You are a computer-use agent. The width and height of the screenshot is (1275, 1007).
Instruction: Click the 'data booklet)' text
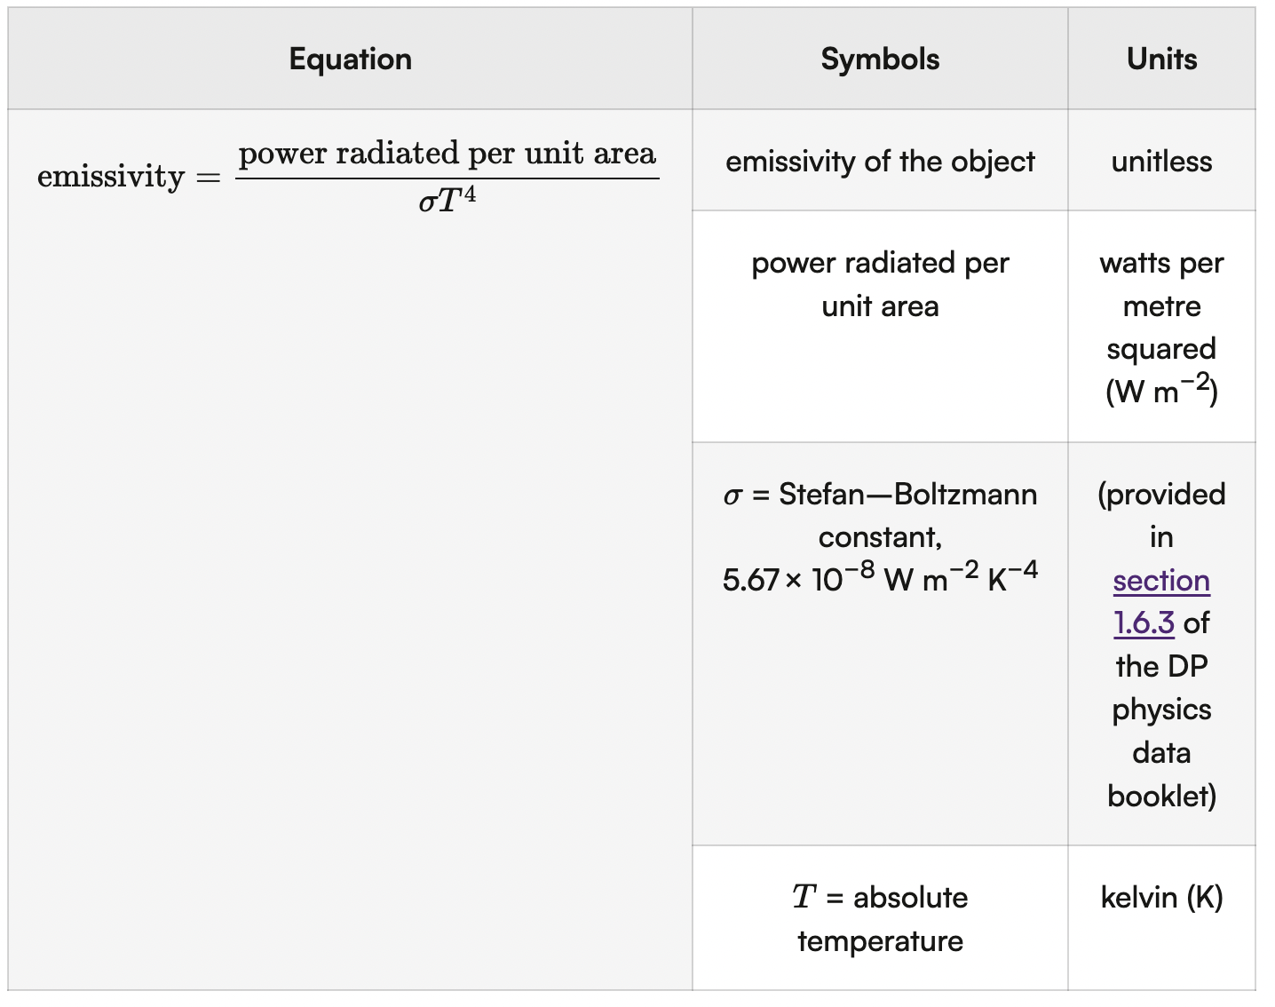(1161, 774)
